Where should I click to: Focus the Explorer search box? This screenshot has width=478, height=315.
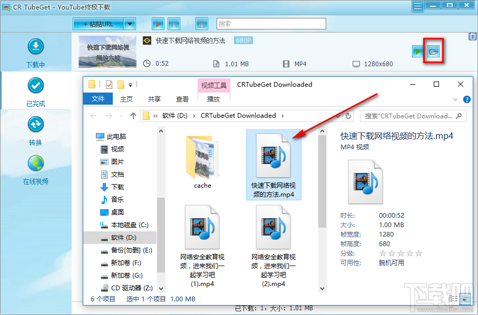pos(413,116)
